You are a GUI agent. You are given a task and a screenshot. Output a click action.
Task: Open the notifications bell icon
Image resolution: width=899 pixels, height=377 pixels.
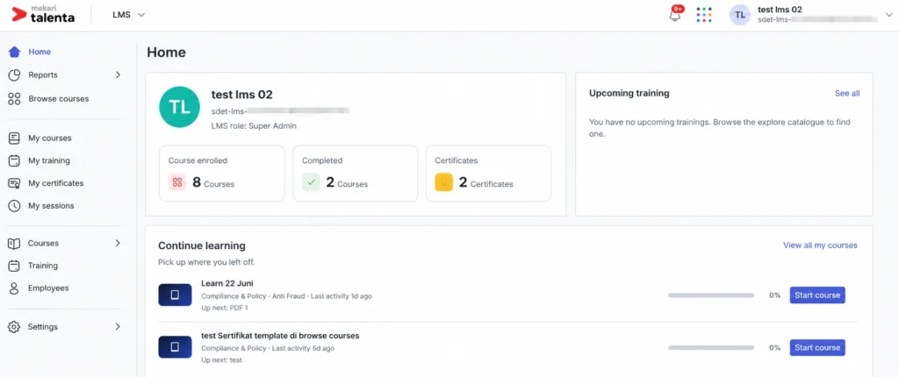click(675, 15)
